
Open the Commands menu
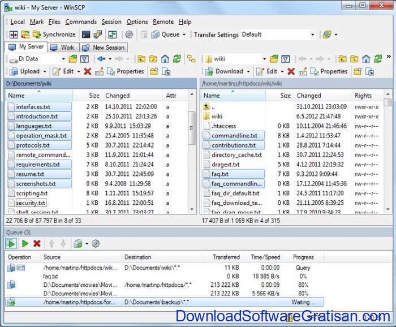click(x=81, y=22)
